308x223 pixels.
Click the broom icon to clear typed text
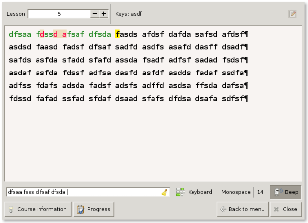click(164, 192)
